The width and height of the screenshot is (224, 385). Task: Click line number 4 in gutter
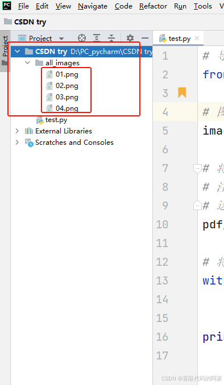point(165,112)
